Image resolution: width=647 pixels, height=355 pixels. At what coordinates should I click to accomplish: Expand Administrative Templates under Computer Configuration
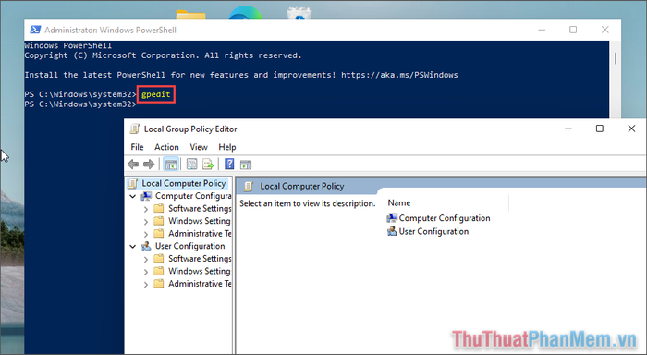point(146,234)
